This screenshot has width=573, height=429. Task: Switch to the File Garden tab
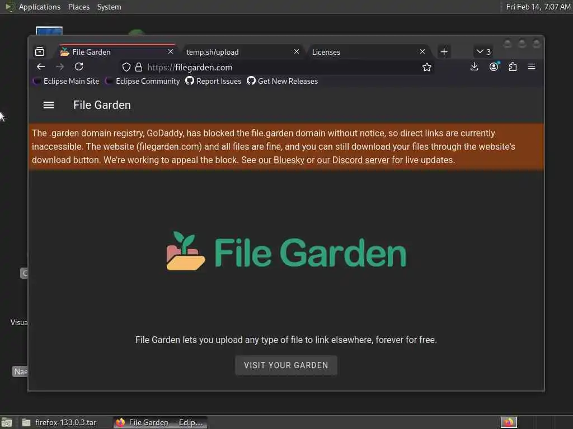pos(118,52)
